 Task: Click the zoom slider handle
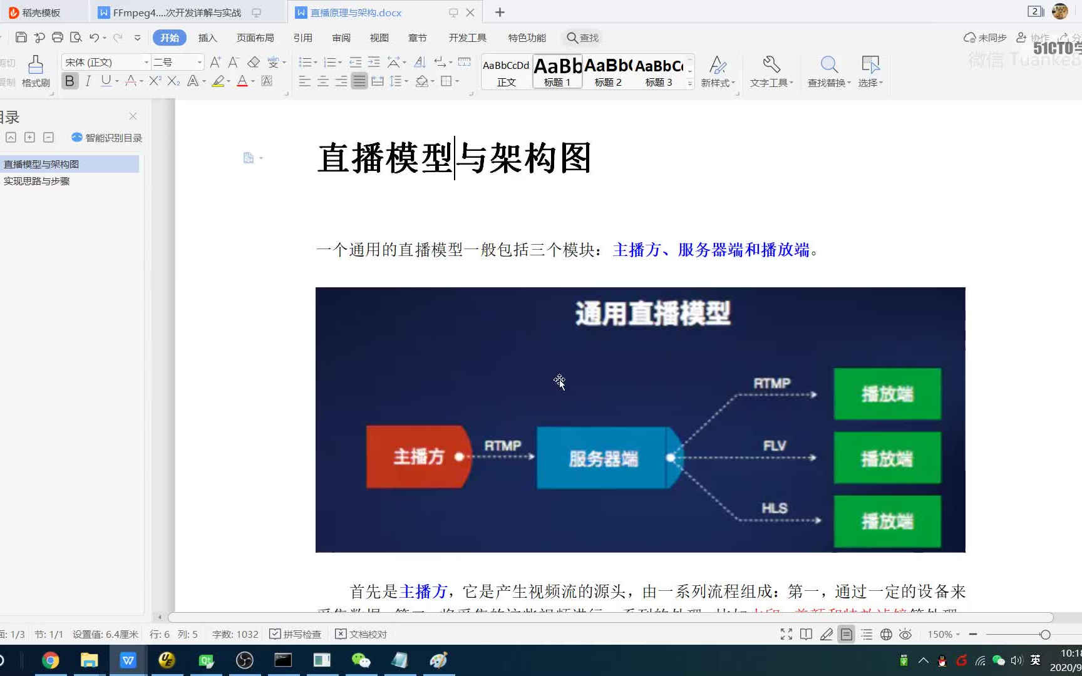[1045, 634]
